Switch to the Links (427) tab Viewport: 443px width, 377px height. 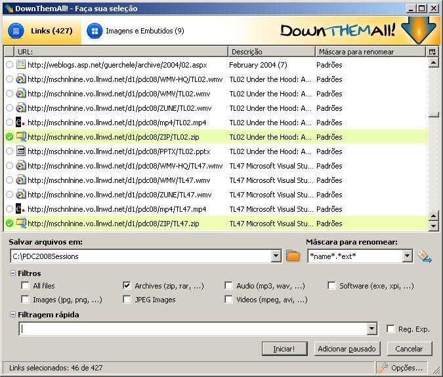42,30
